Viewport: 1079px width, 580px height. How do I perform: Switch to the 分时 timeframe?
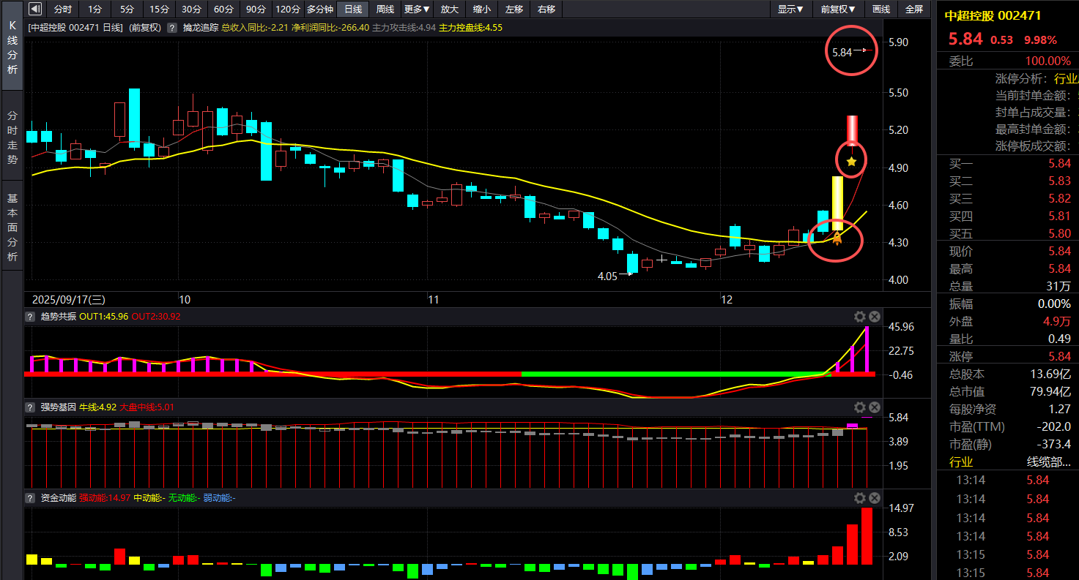[x=63, y=10]
